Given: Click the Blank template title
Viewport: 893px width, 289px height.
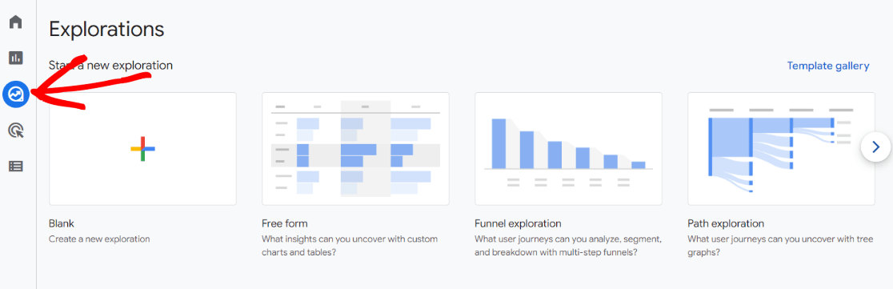Looking at the screenshot, I should pos(62,223).
